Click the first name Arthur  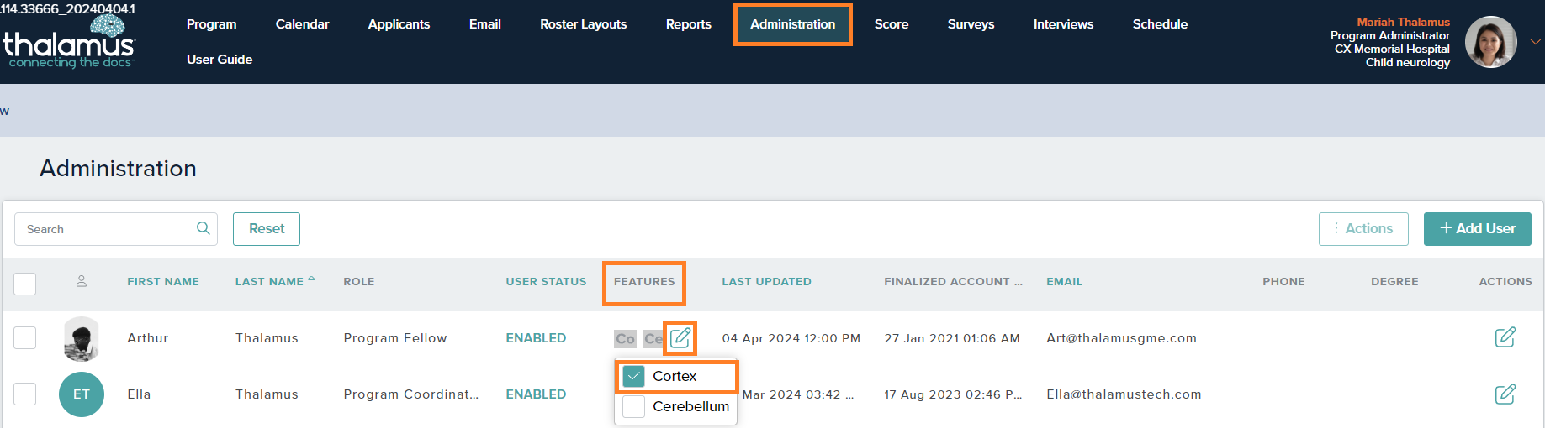(x=148, y=338)
